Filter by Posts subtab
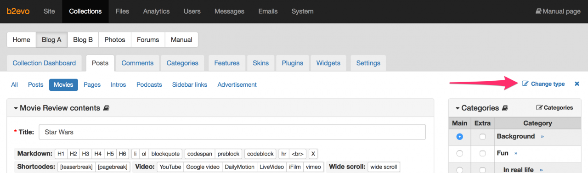588x173 pixels. (x=35, y=84)
